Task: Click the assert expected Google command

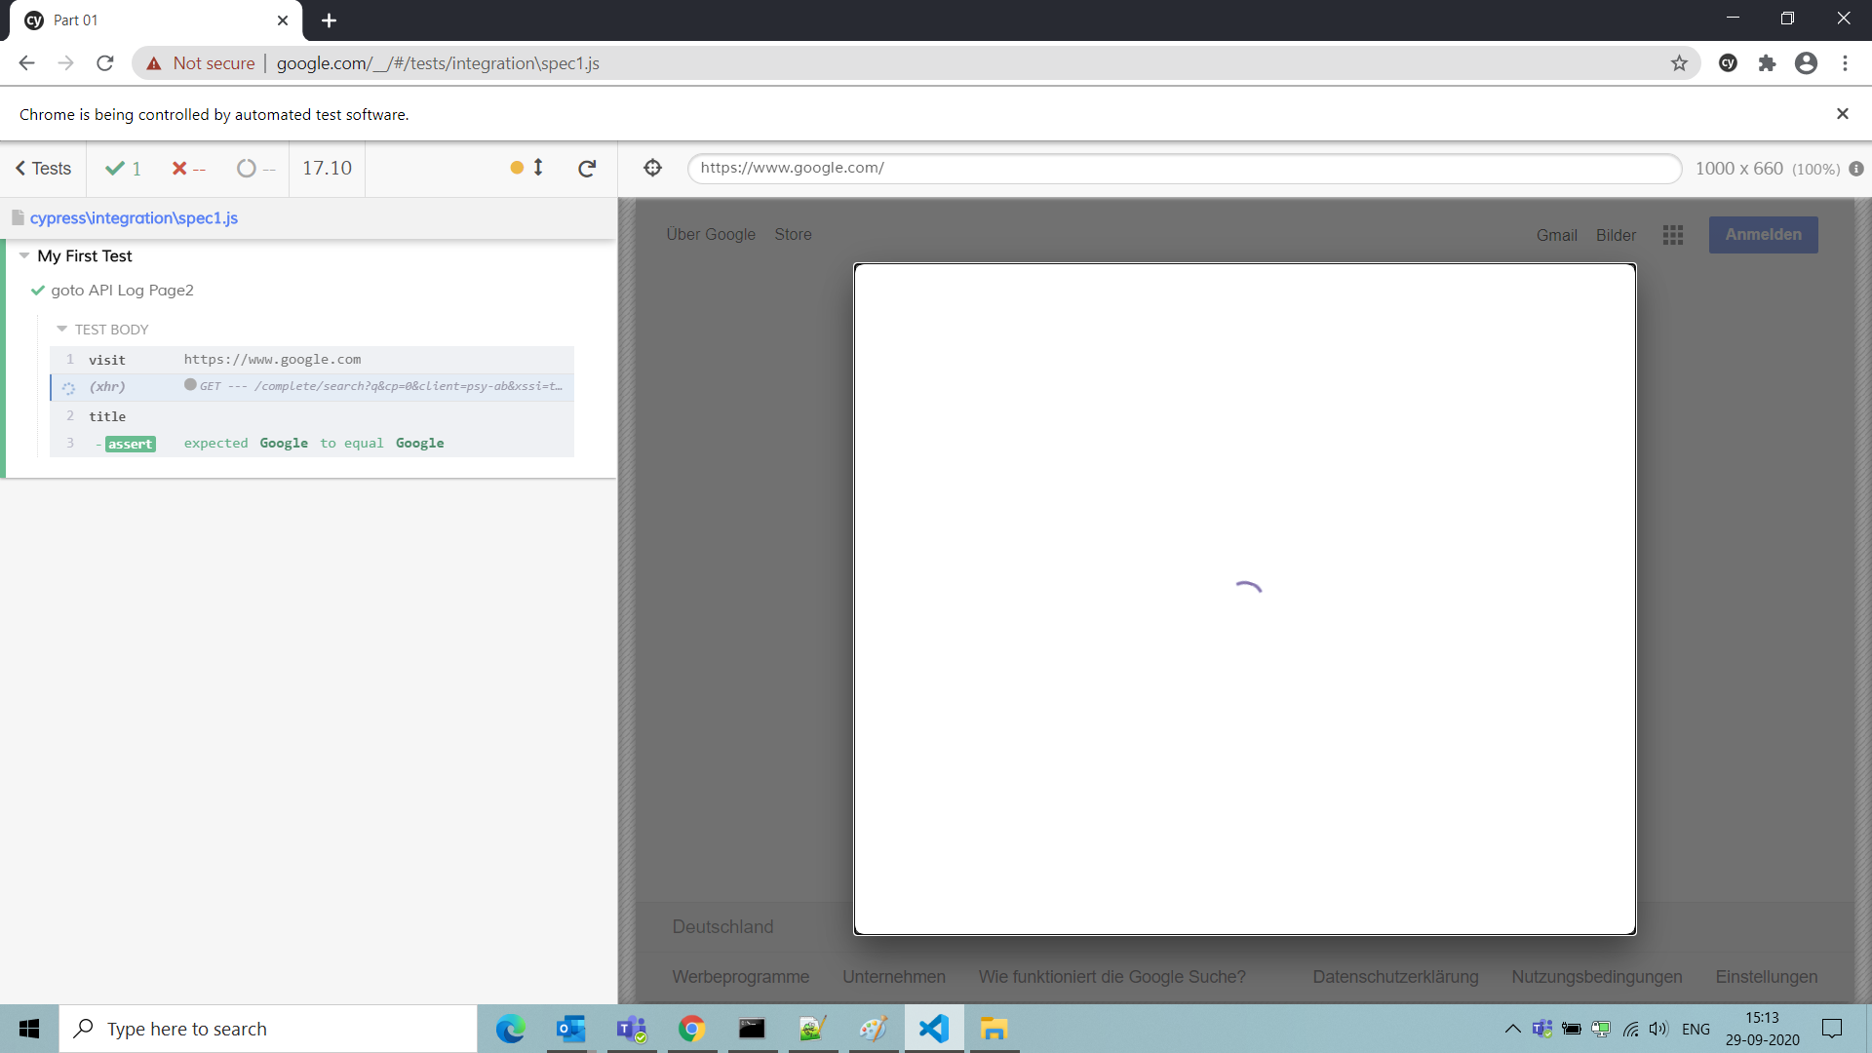Action: pos(312,444)
